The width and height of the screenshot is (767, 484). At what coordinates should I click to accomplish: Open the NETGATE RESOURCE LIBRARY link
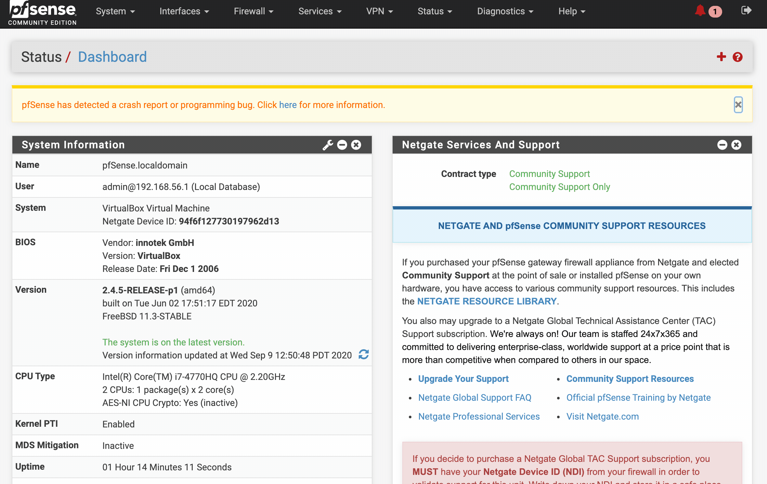point(487,301)
